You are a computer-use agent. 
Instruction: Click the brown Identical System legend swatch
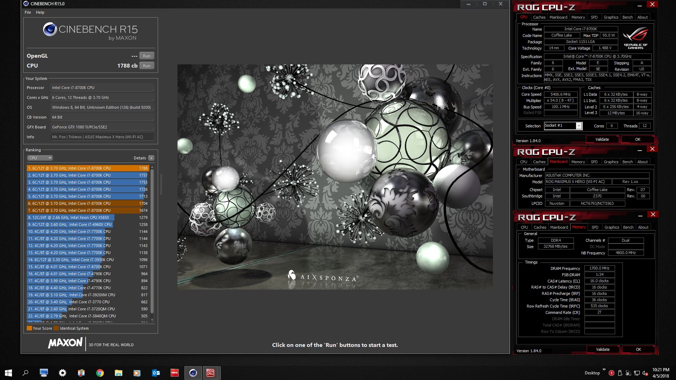point(56,328)
